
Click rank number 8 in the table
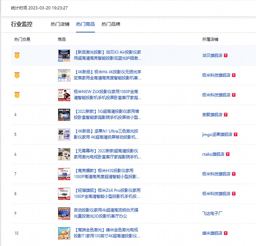15,194
